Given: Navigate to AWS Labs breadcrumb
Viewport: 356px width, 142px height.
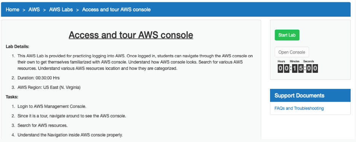Looking at the screenshot, I should pos(61,9).
